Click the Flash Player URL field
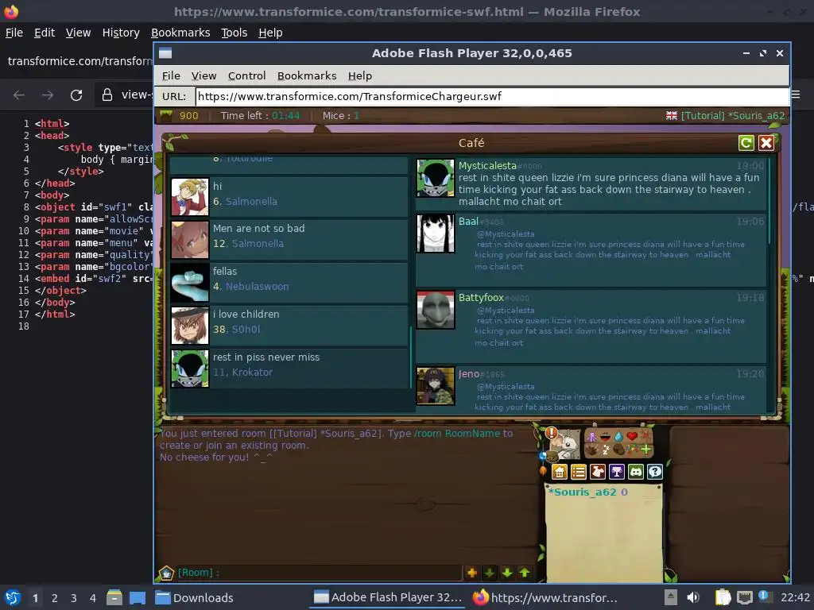This screenshot has width=814, height=610. (492, 96)
